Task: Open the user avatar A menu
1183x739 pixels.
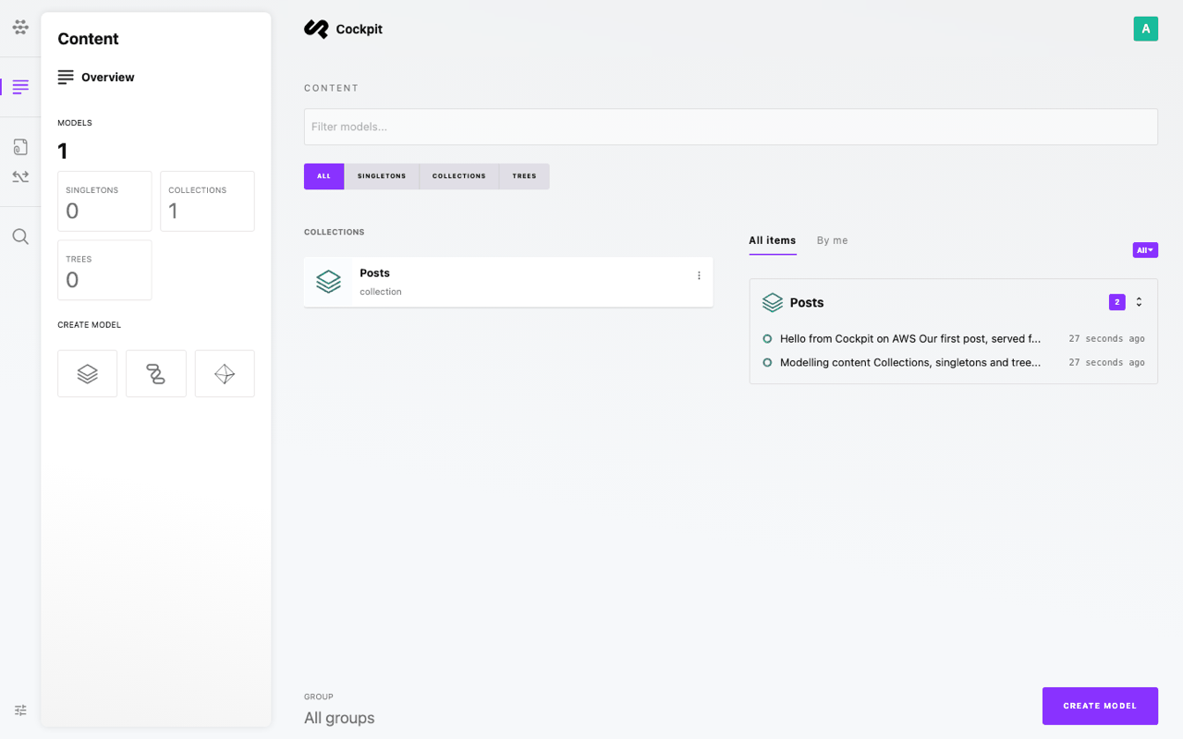Action: click(1146, 29)
